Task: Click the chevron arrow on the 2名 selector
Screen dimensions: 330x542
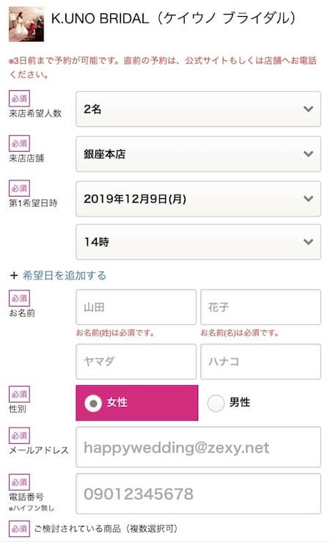Action: 308,109
